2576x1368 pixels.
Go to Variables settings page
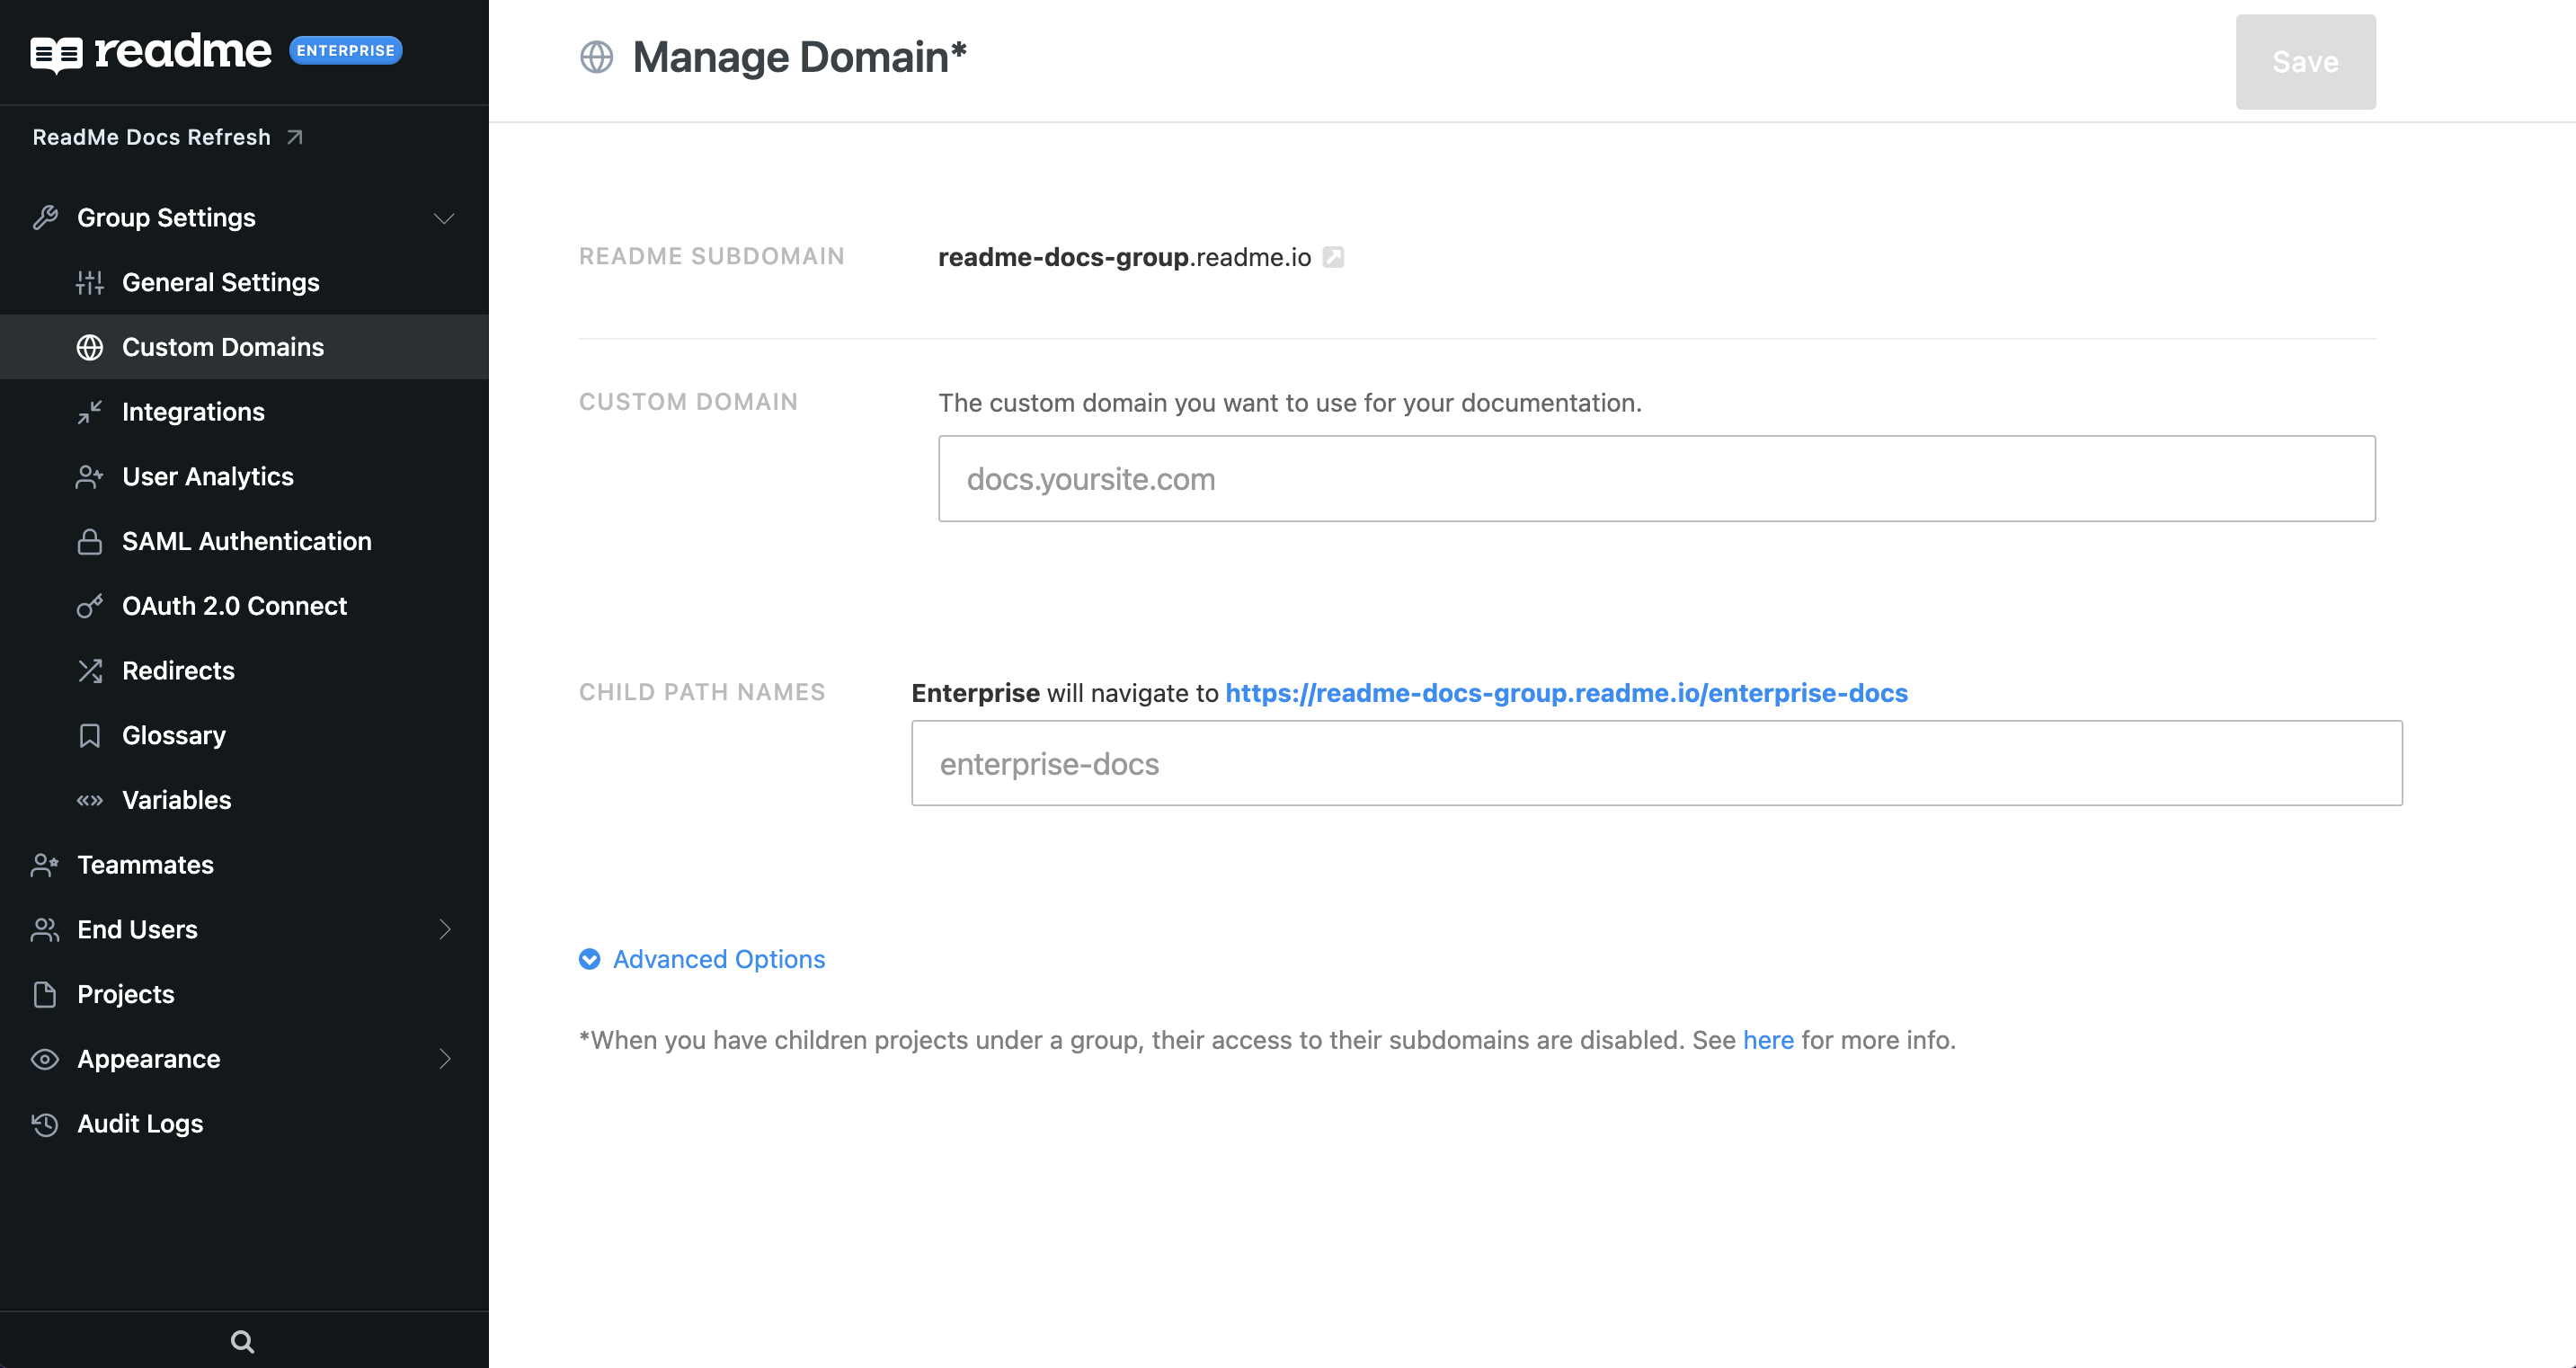coord(176,800)
